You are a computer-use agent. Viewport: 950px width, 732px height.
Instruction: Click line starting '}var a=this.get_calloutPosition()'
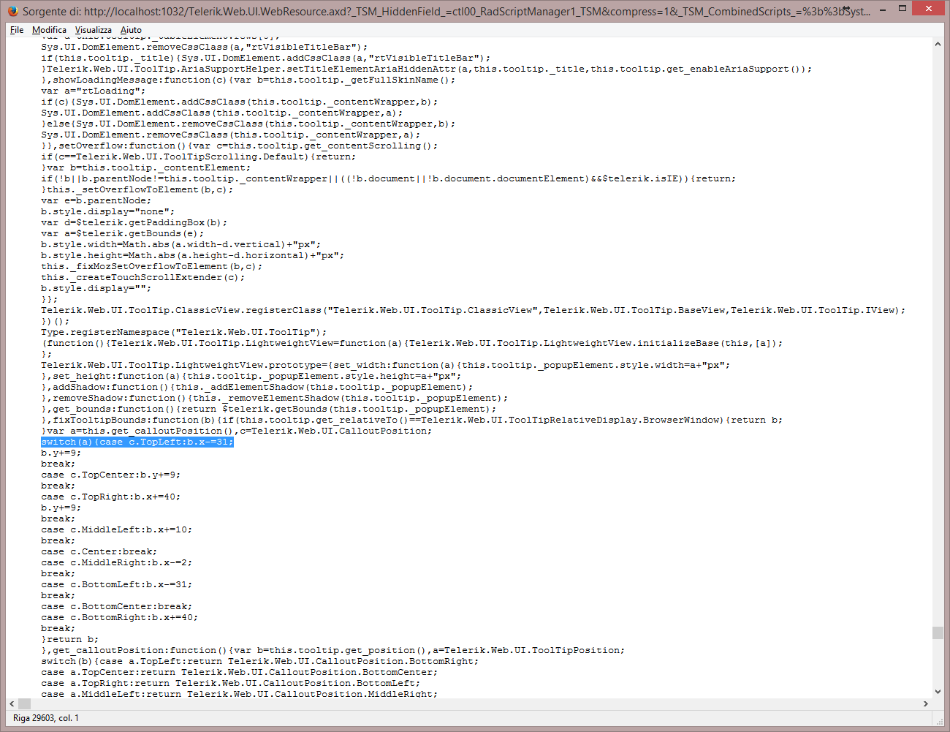pos(236,431)
